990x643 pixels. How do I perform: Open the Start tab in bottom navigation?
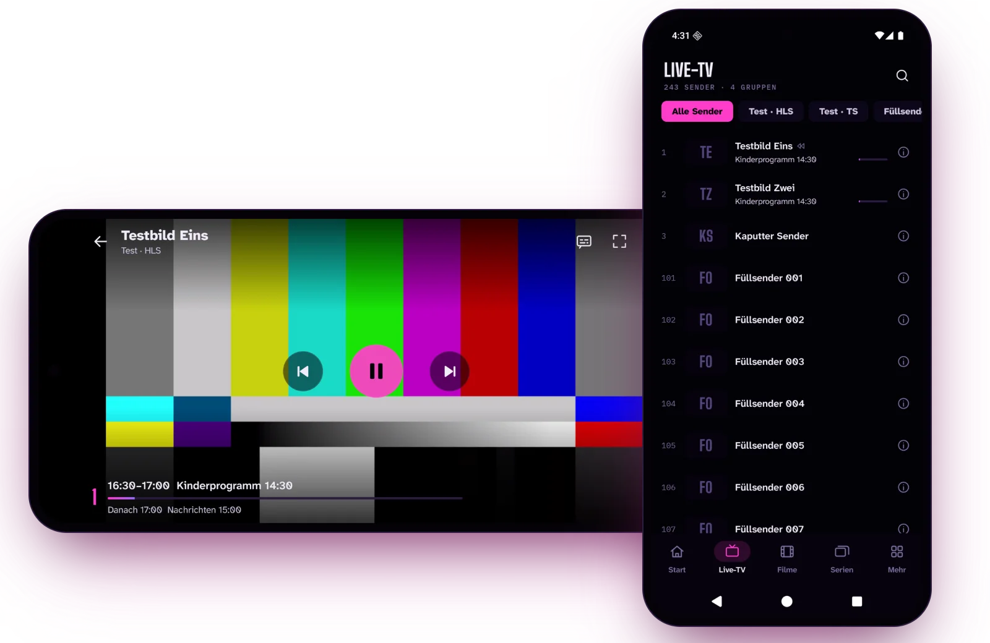pos(677,559)
